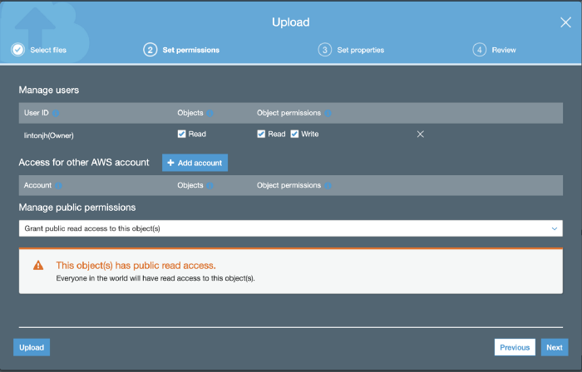Click Objects info icon in other AWS account table
Viewport: 582px width, 372px height.
coord(210,186)
